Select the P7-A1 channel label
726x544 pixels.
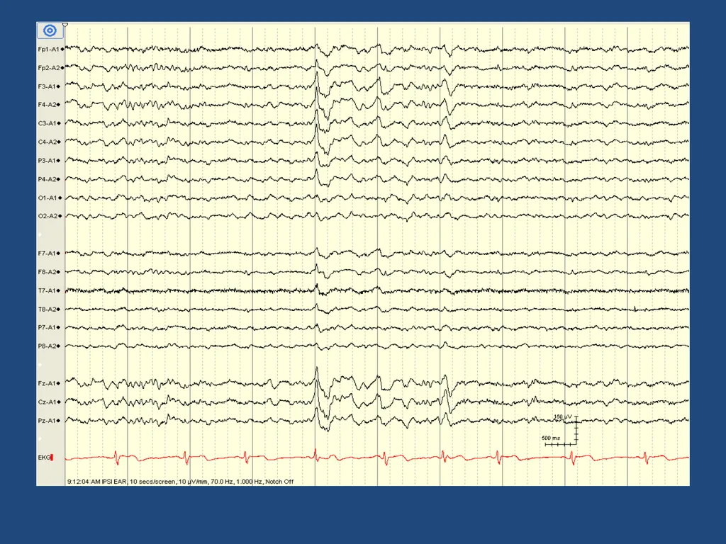pos(47,327)
